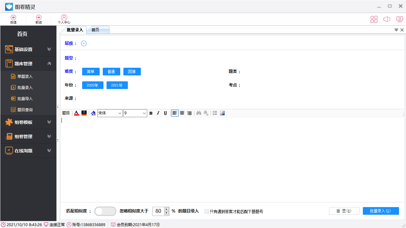The height and width of the screenshot is (228, 406).
Task: Open 个人中心 in the top toolbar
Action: point(64,19)
